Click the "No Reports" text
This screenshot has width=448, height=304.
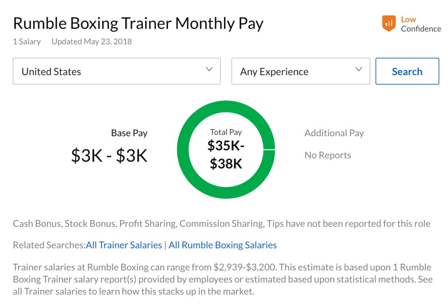(x=328, y=155)
